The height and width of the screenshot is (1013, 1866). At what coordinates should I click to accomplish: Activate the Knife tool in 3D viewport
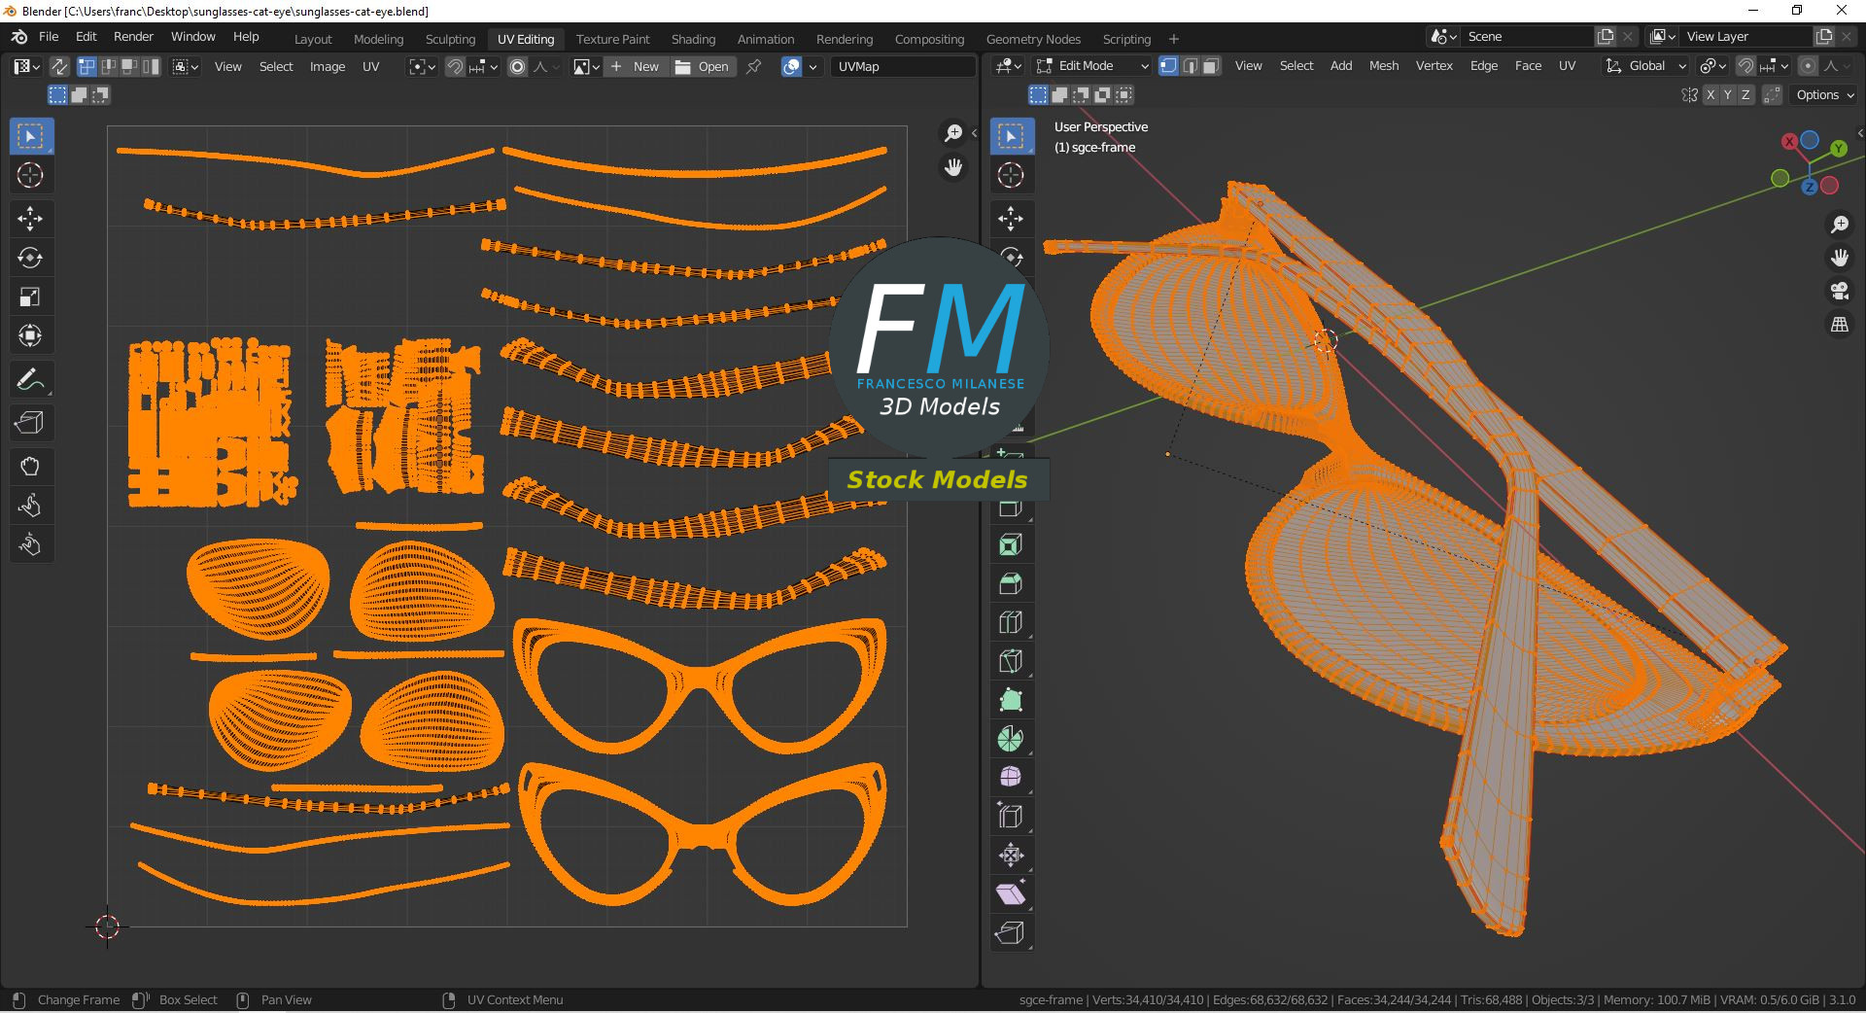(x=1011, y=661)
